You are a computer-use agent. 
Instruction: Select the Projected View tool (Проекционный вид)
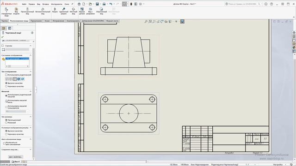[x=27, y=11]
